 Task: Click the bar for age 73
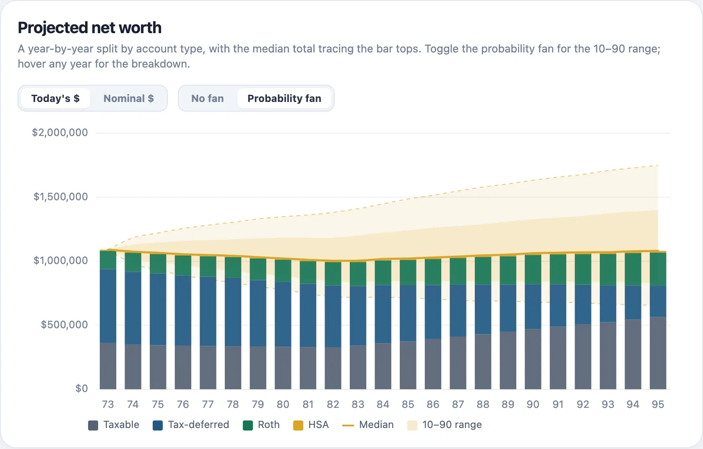tap(108, 320)
